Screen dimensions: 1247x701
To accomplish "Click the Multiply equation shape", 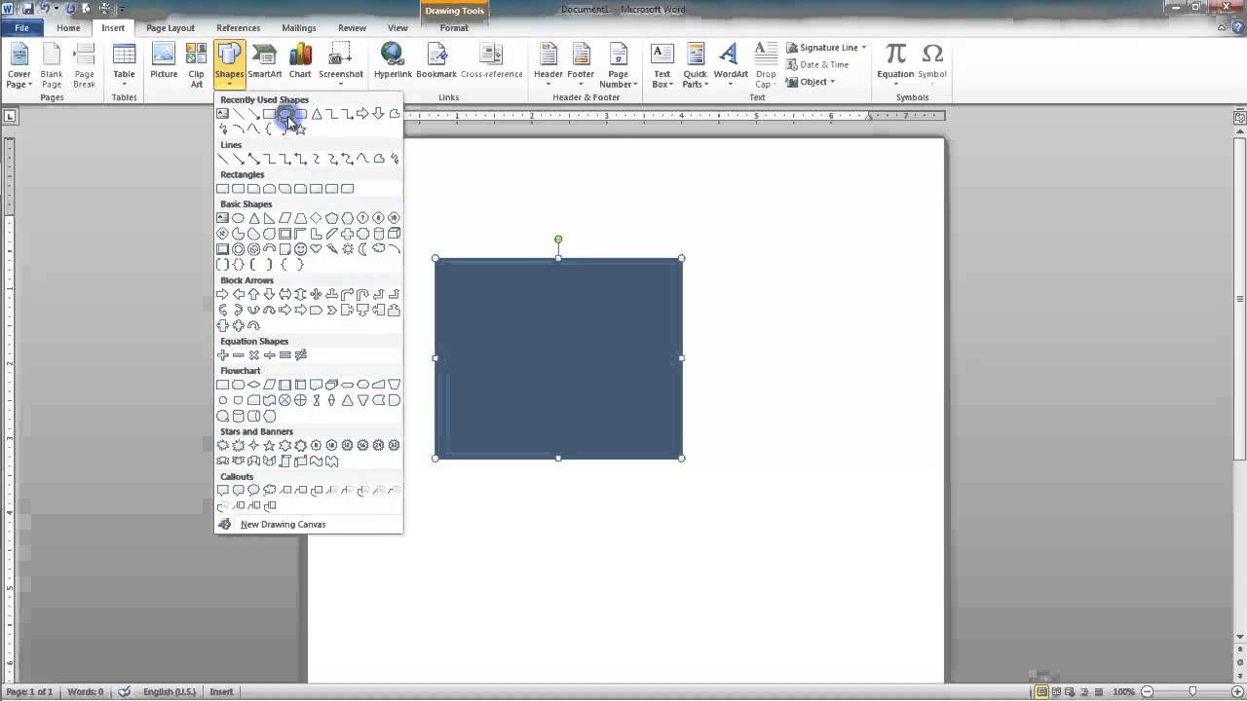I will point(253,355).
